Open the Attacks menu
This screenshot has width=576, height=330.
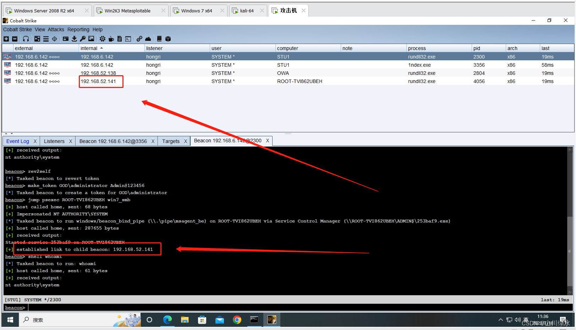(x=56, y=29)
